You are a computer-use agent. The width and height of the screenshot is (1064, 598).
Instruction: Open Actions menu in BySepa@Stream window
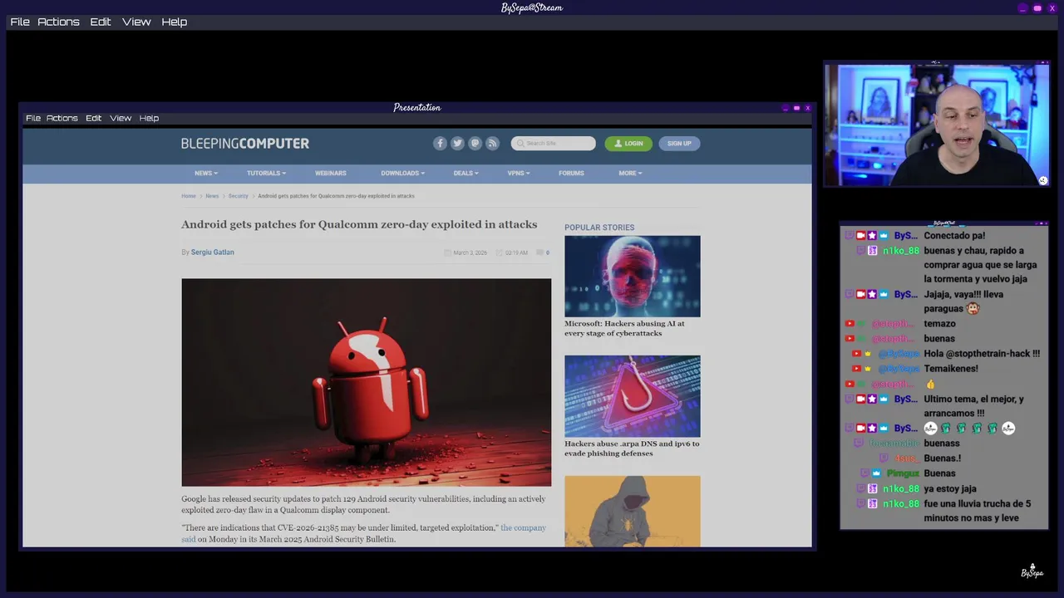click(58, 22)
